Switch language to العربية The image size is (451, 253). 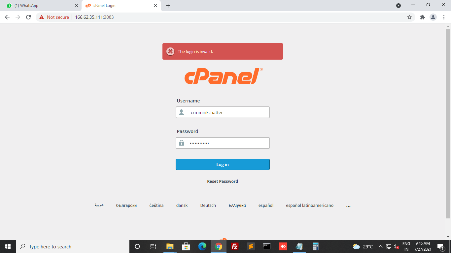pyautogui.click(x=99, y=205)
